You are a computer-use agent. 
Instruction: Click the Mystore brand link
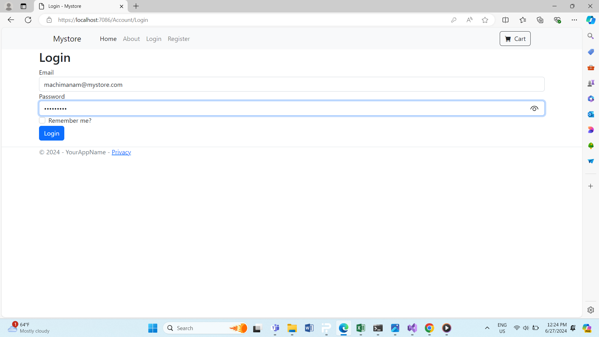click(x=67, y=39)
